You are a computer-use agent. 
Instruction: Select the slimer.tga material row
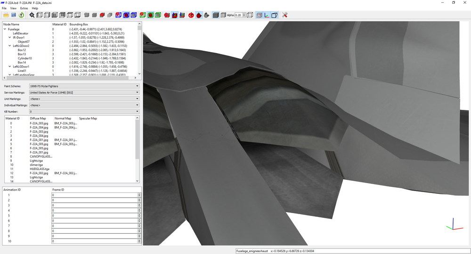click(70, 165)
